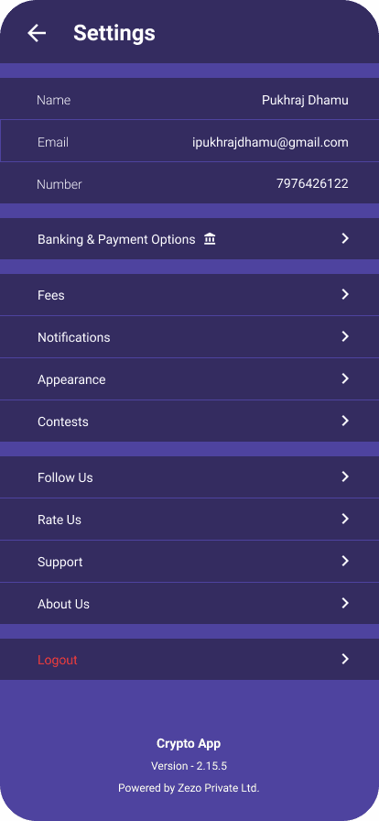379x821 pixels.
Task: Click the About Us chevron
Action: [x=345, y=603]
